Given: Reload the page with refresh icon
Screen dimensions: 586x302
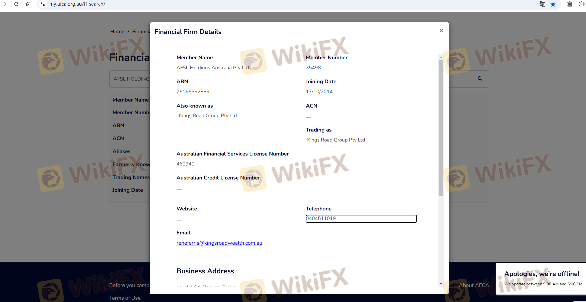Looking at the screenshot, I should click(16, 4).
